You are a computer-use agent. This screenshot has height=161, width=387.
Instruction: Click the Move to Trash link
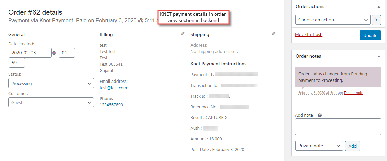point(309,34)
